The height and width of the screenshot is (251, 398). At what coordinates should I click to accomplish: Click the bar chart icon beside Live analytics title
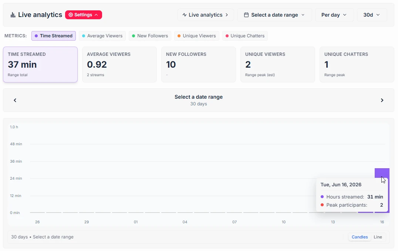point(13,15)
